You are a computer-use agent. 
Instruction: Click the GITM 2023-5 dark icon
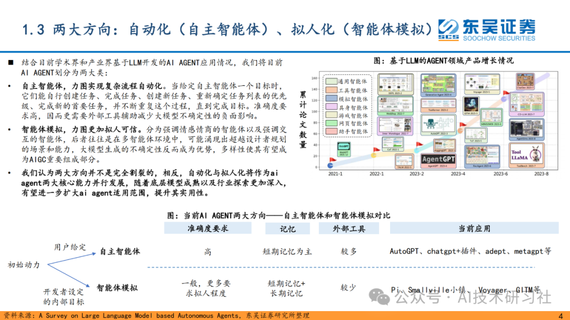pyautogui.click(x=471, y=105)
